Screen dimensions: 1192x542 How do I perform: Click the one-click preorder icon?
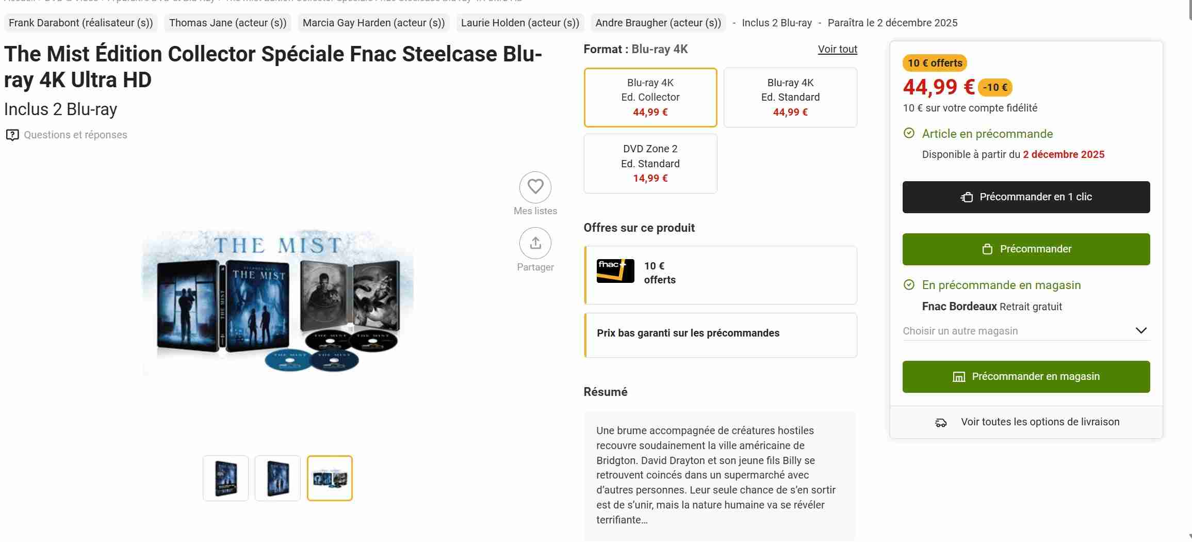tap(967, 197)
